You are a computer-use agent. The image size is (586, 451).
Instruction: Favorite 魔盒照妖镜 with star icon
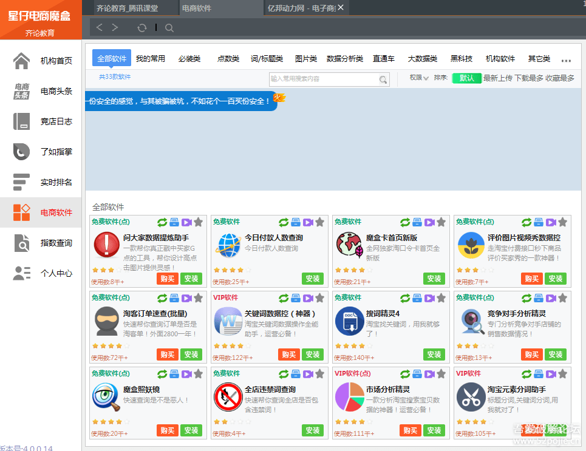[199, 374]
